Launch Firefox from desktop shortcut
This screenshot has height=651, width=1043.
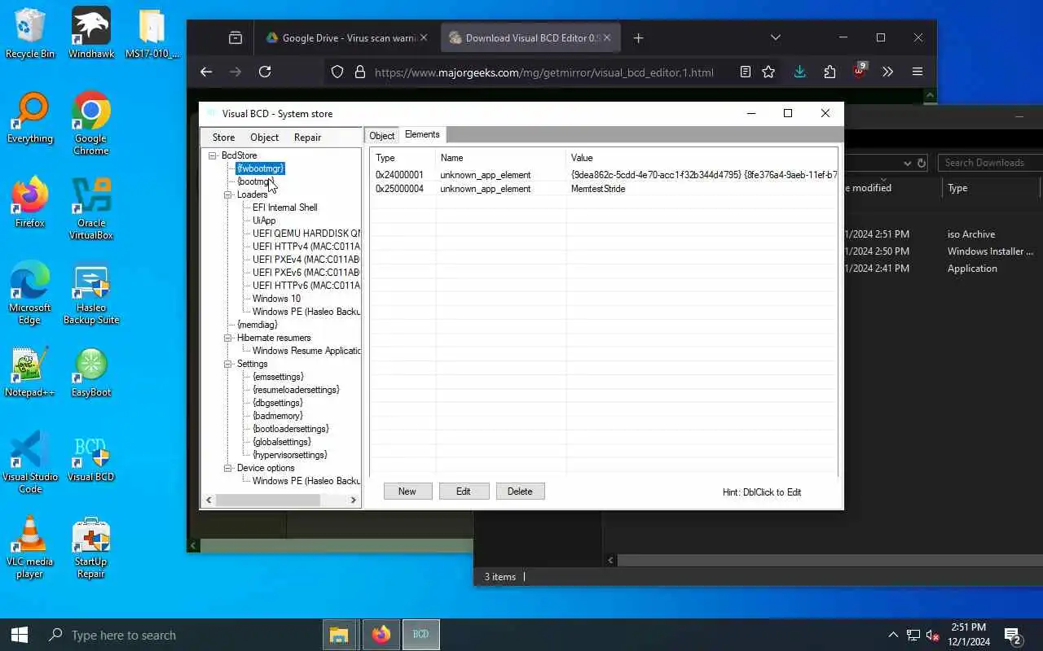coord(30,203)
